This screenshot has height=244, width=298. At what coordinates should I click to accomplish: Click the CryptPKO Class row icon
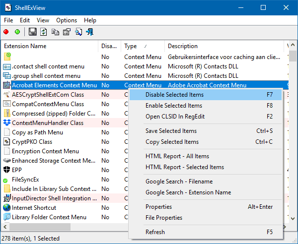7,142
